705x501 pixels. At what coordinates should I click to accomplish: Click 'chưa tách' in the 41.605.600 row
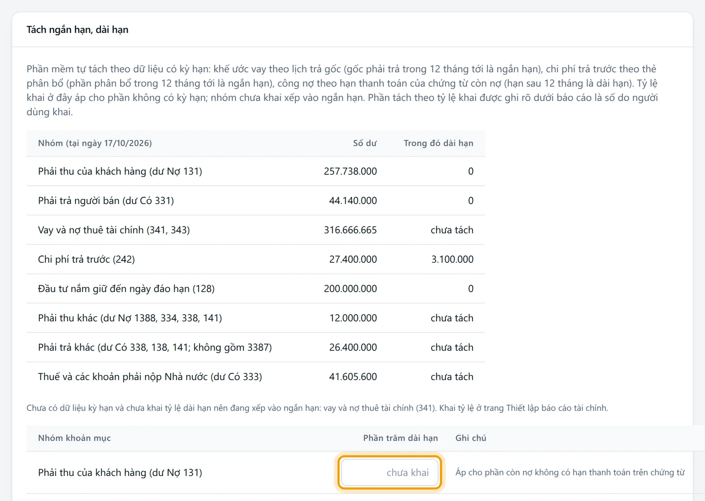click(452, 377)
